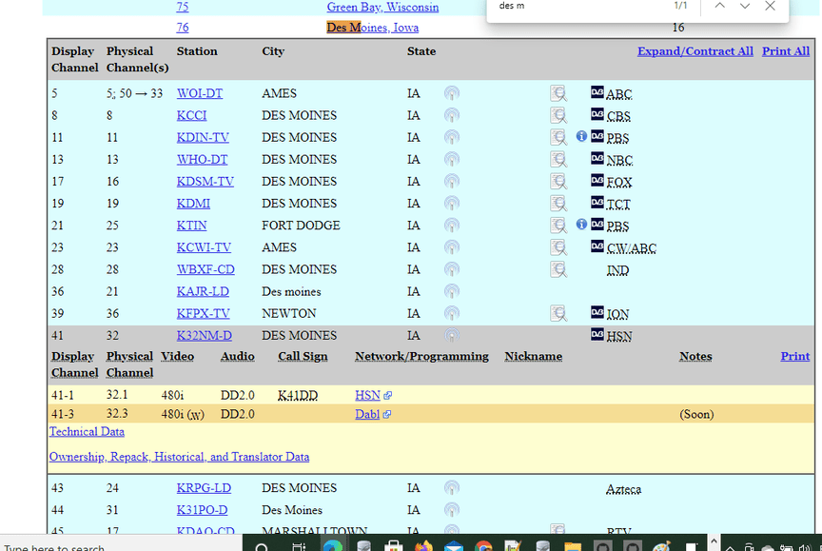Click the antenna icon in the WBXF-CD row

[x=451, y=269]
